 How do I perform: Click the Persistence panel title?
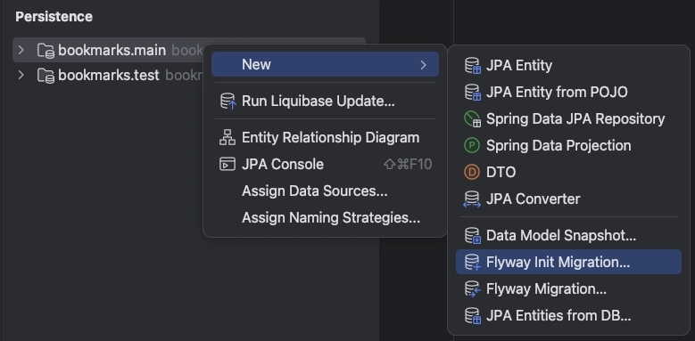tap(54, 17)
